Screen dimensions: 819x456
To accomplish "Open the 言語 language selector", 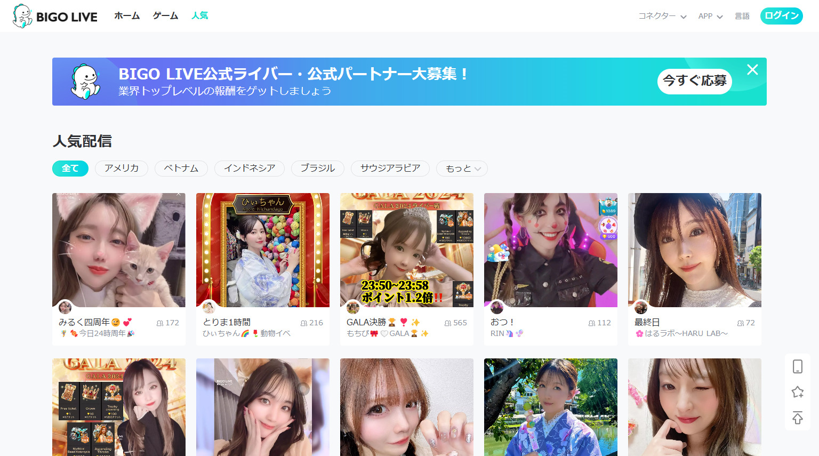I will point(742,16).
